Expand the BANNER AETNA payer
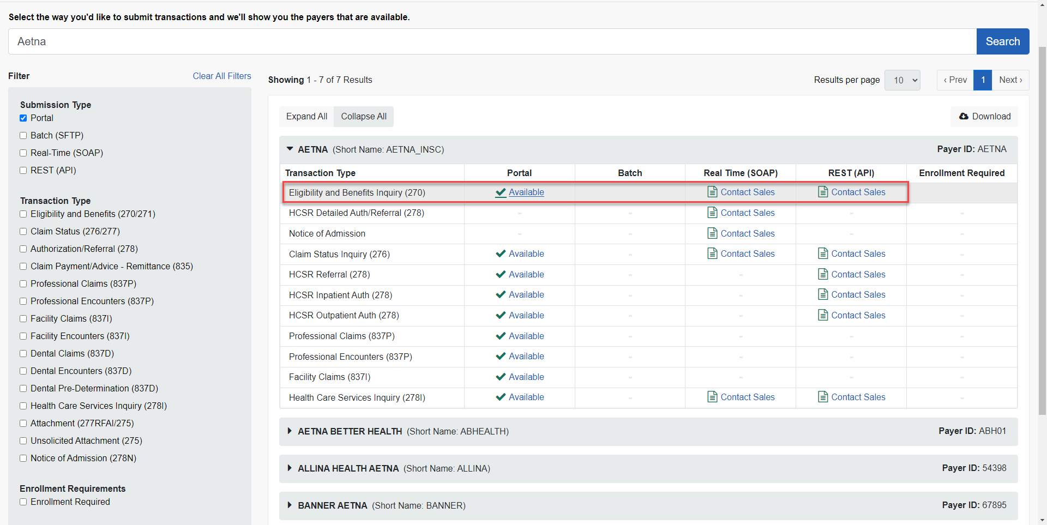 (x=290, y=505)
